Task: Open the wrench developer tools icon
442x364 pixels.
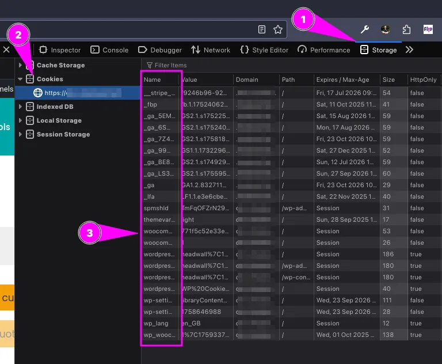Action: pyautogui.click(x=364, y=29)
